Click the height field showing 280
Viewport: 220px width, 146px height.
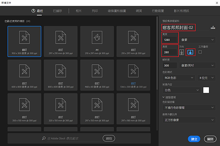[170, 52]
